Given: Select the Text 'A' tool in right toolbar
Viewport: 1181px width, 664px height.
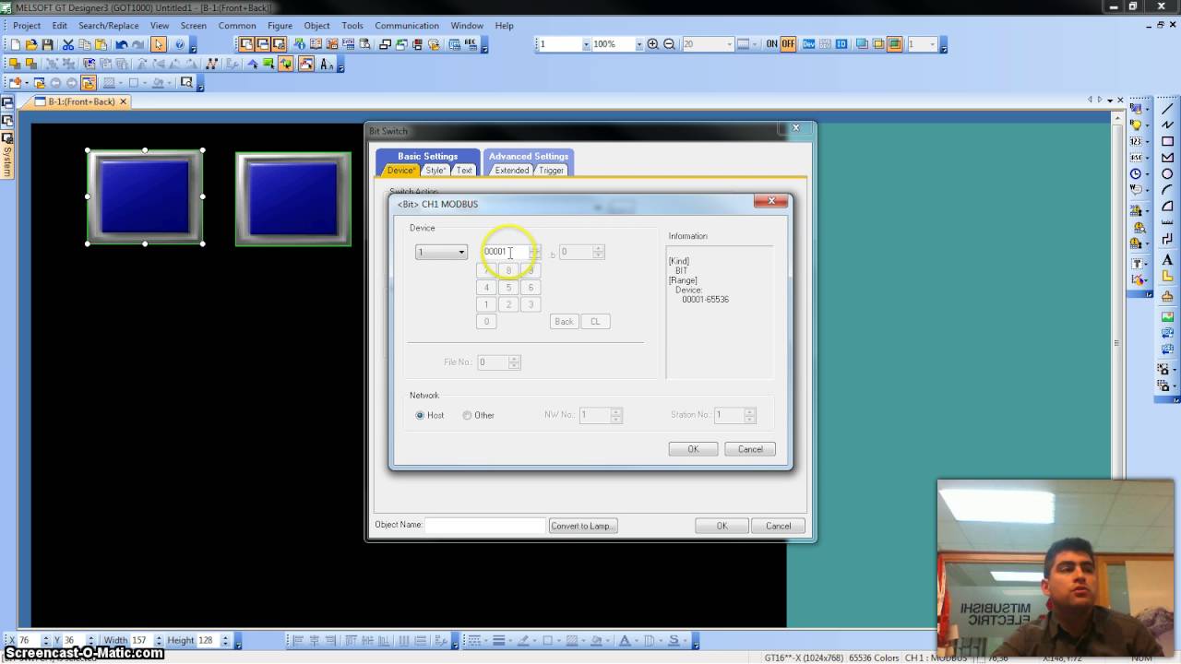Looking at the screenshot, I should [1167, 260].
